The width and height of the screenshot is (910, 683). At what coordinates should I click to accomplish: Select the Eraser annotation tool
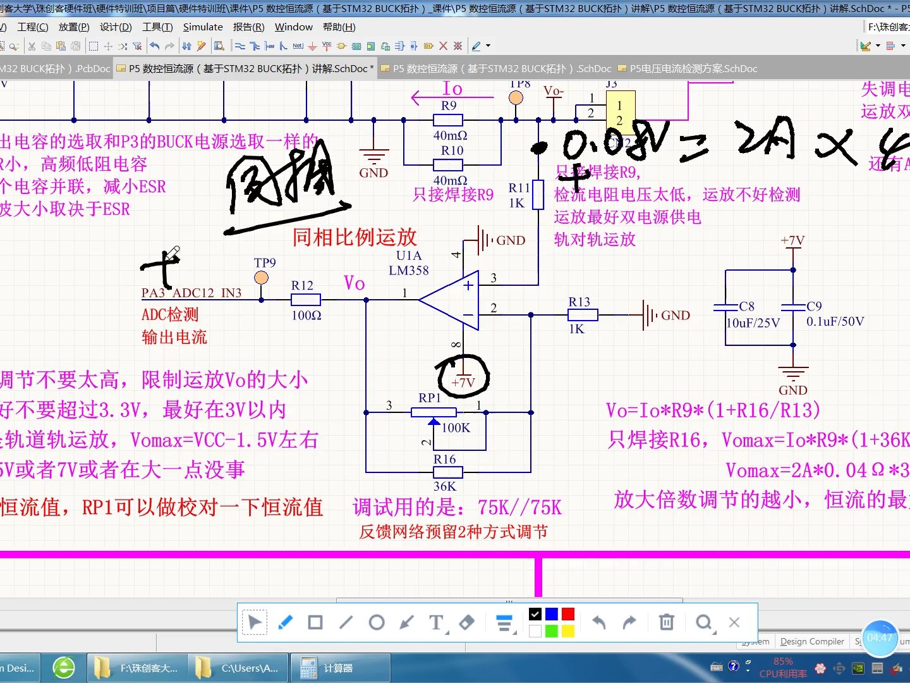click(466, 622)
